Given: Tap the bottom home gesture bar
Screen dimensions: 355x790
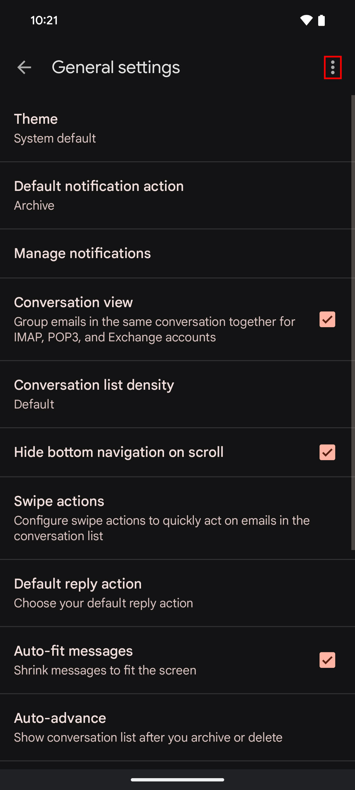Looking at the screenshot, I should pos(177,779).
